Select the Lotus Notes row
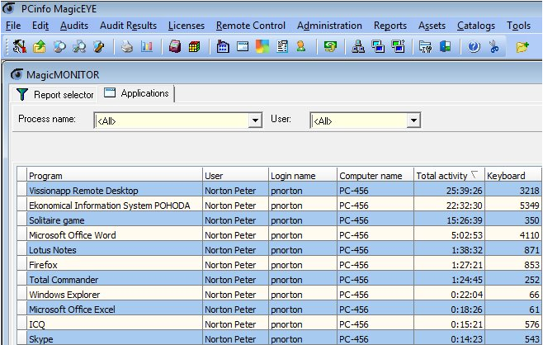 (x=279, y=250)
